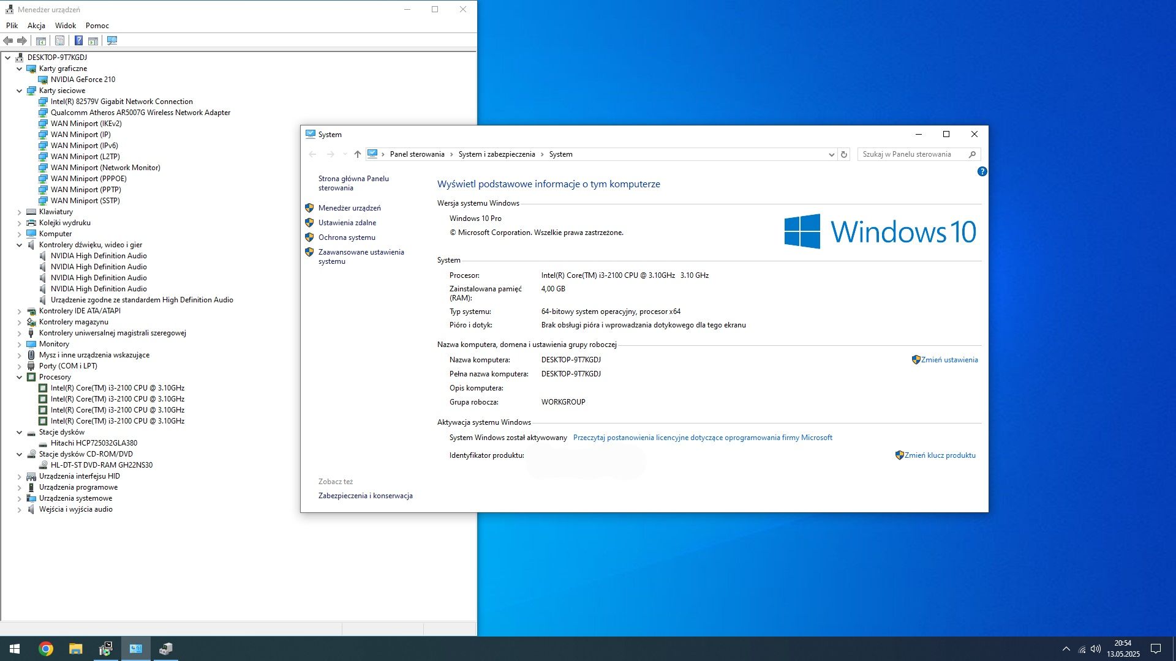Open the Properties toolbar icon in Menedżer urządzeń

59,40
